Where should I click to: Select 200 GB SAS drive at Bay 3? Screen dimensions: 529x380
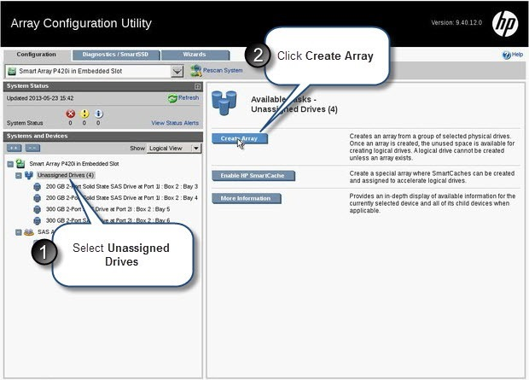[122, 186]
